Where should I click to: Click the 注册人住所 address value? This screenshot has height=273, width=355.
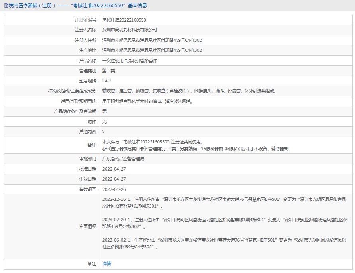pos(152,40)
